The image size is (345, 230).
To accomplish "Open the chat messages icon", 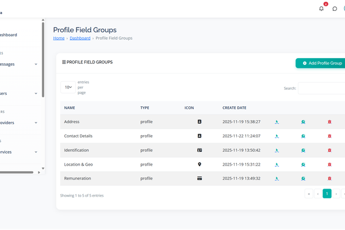I will pos(335,9).
